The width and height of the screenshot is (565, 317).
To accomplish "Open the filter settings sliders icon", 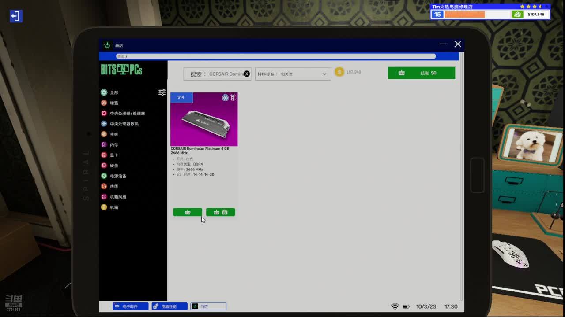I will click(x=162, y=92).
